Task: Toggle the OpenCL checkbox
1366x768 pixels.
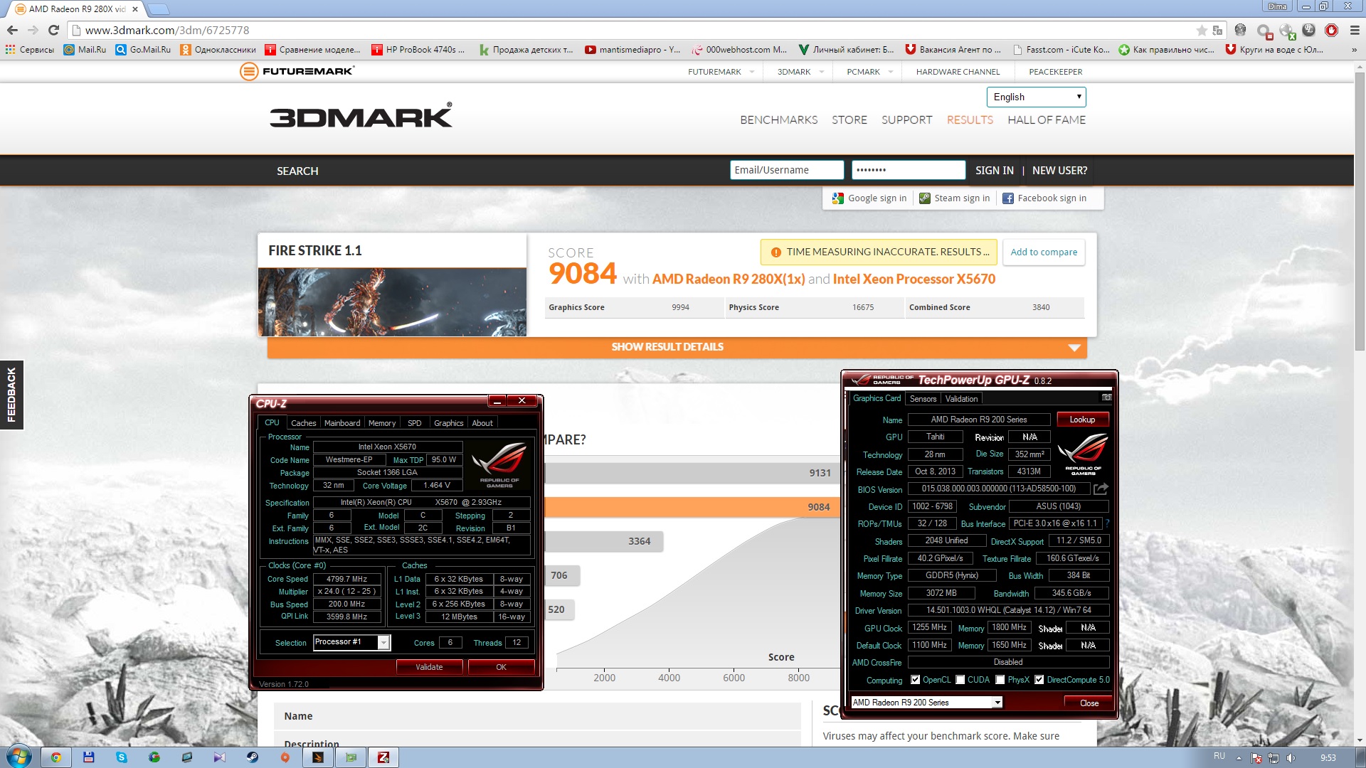Action: [x=915, y=680]
